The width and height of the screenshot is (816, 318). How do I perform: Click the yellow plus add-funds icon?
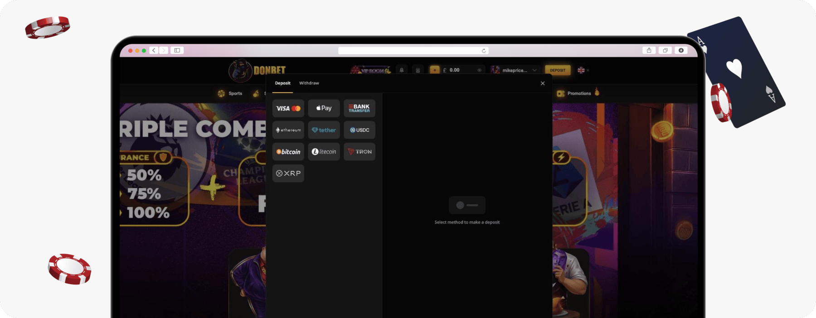pyautogui.click(x=435, y=70)
